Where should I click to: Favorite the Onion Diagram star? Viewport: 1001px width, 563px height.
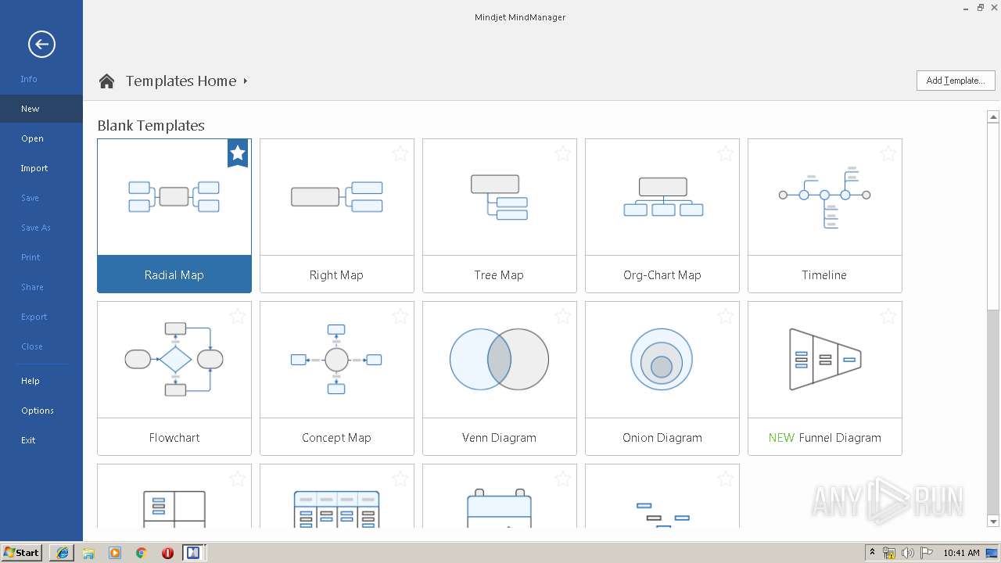click(726, 317)
